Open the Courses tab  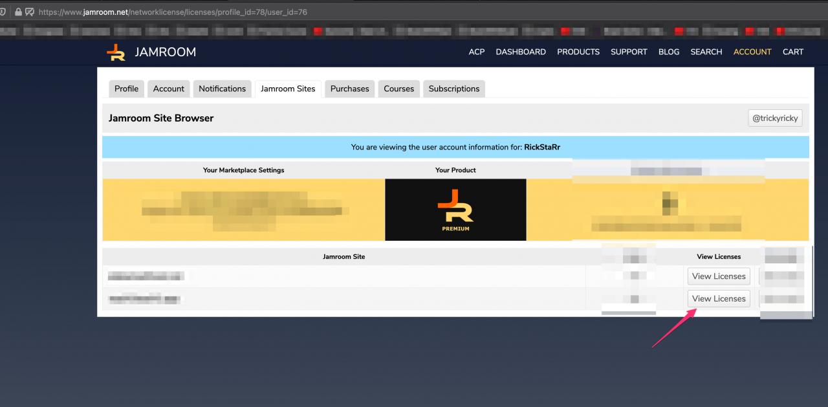click(x=399, y=89)
